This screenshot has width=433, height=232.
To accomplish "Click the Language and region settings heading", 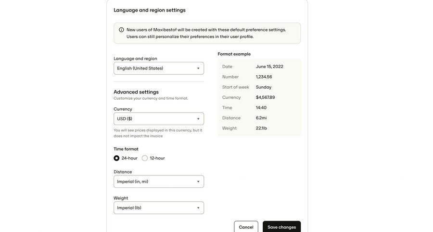I will pos(150,10).
